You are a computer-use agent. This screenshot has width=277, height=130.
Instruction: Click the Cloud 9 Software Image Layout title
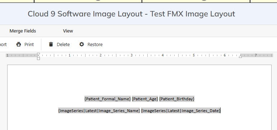pyautogui.click(x=131, y=14)
